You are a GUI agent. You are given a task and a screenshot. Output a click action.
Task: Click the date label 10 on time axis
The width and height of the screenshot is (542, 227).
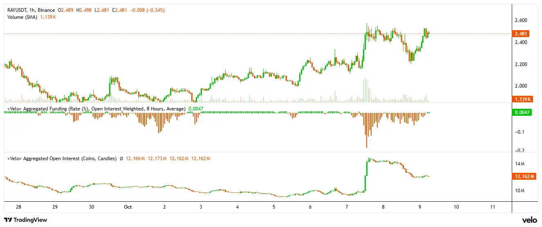click(456, 207)
